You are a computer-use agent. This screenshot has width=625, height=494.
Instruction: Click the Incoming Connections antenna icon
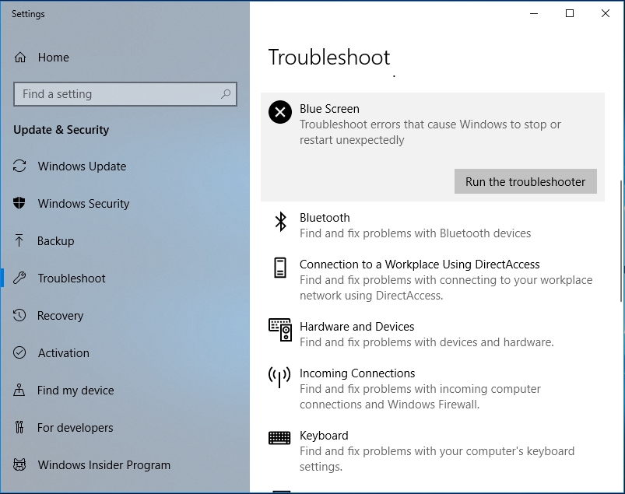coord(279,377)
